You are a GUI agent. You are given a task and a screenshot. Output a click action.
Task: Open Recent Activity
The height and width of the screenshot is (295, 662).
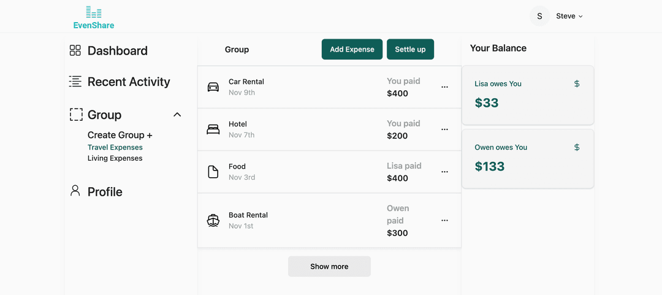point(129,82)
